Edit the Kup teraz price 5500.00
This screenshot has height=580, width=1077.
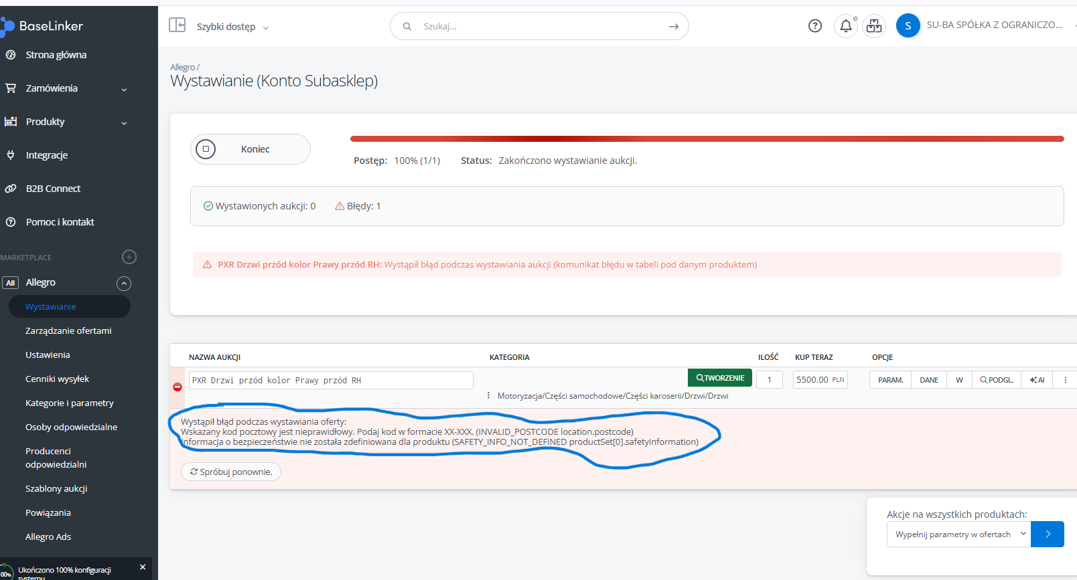pyautogui.click(x=820, y=380)
